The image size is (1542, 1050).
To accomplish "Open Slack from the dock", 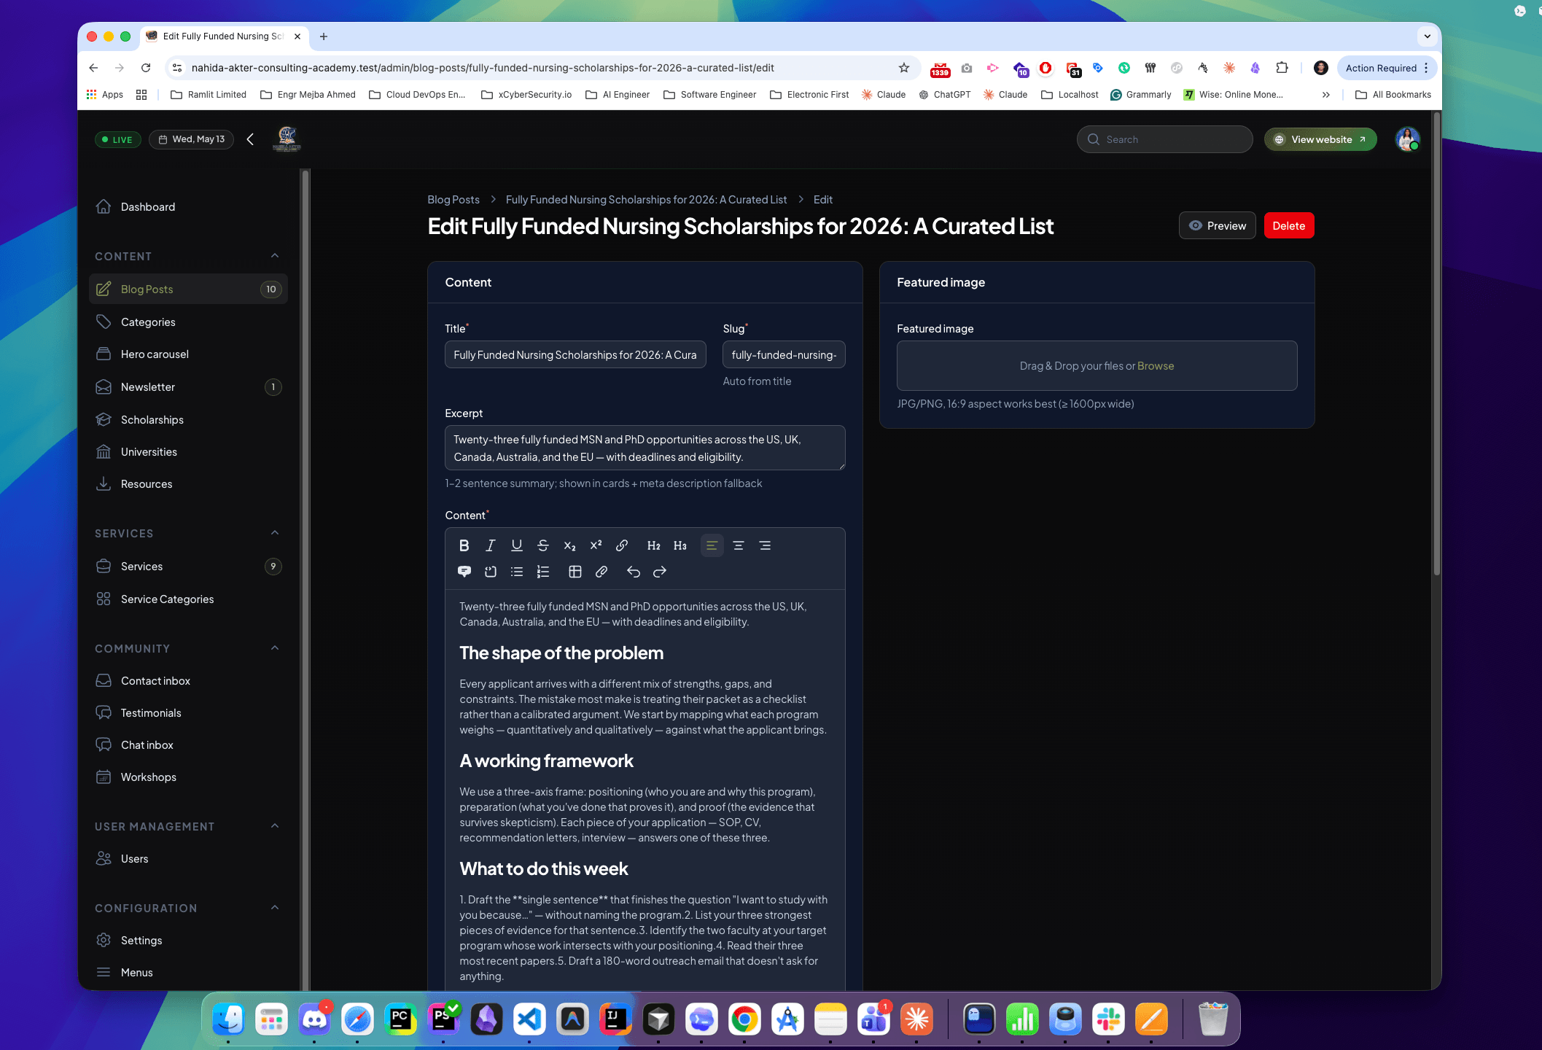I will tap(1108, 1019).
